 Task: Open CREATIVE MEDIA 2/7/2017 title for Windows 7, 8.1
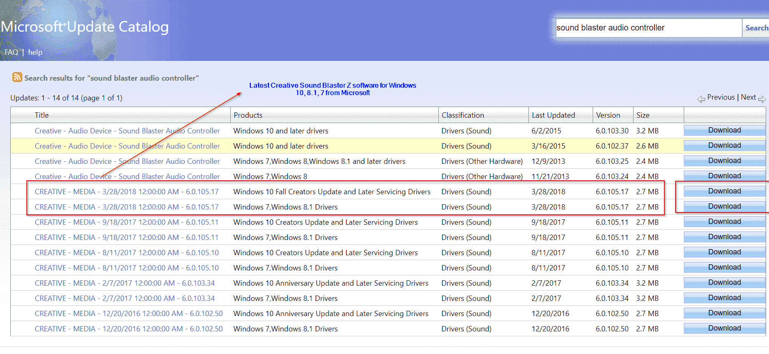(125, 298)
